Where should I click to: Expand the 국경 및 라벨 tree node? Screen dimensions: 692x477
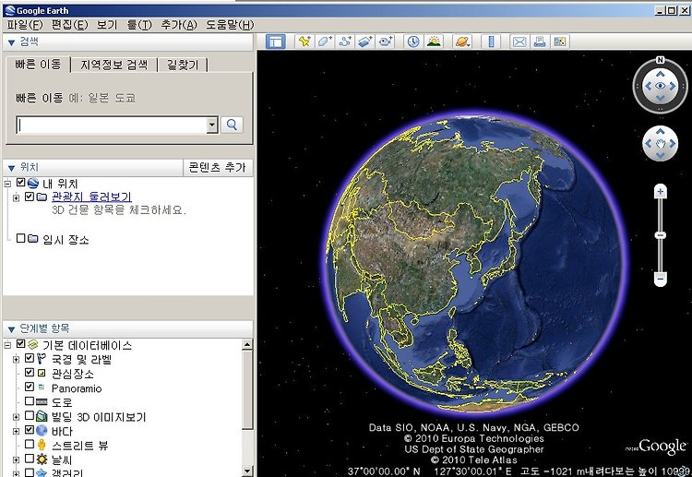pyautogui.click(x=17, y=360)
